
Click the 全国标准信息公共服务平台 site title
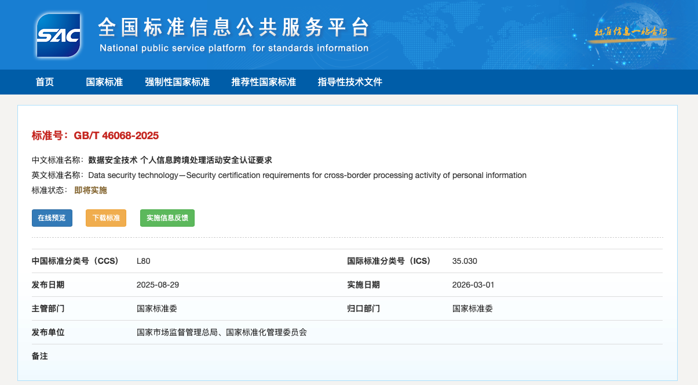tap(233, 27)
